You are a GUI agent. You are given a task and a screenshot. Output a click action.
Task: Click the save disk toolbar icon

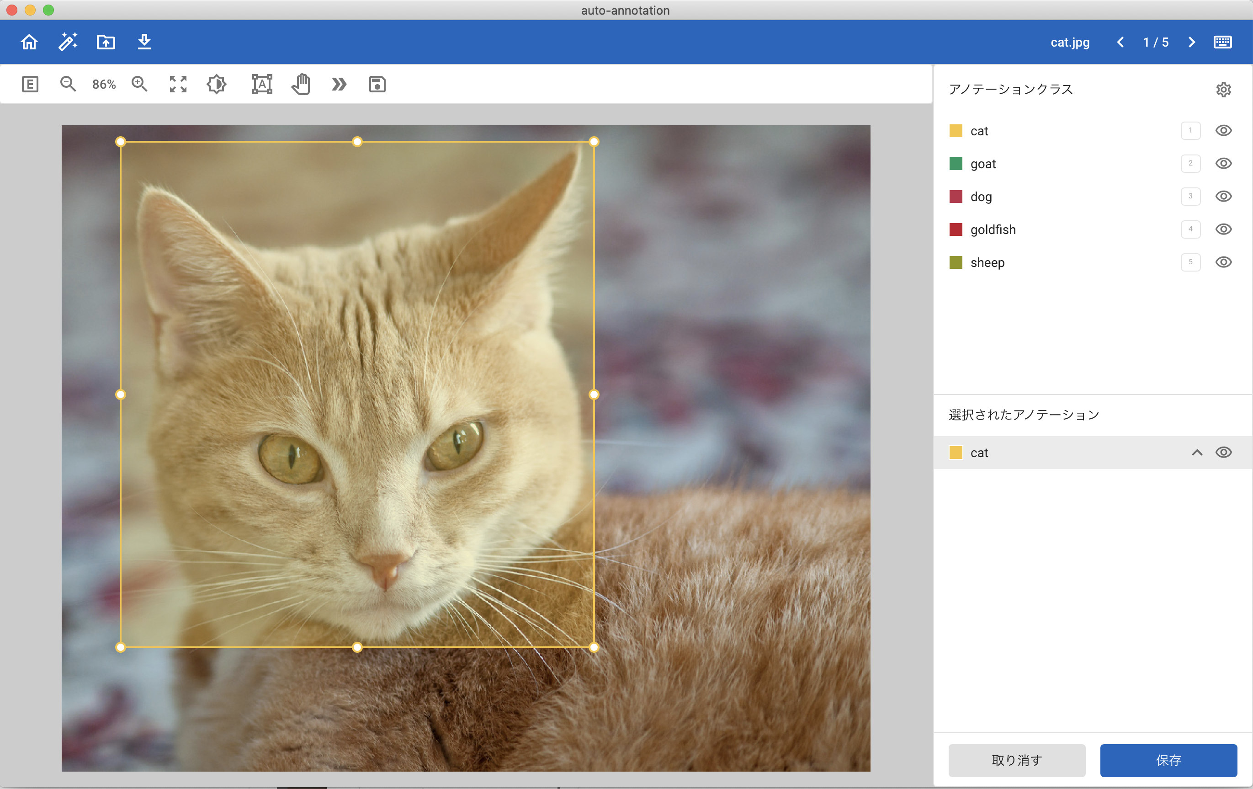(377, 84)
